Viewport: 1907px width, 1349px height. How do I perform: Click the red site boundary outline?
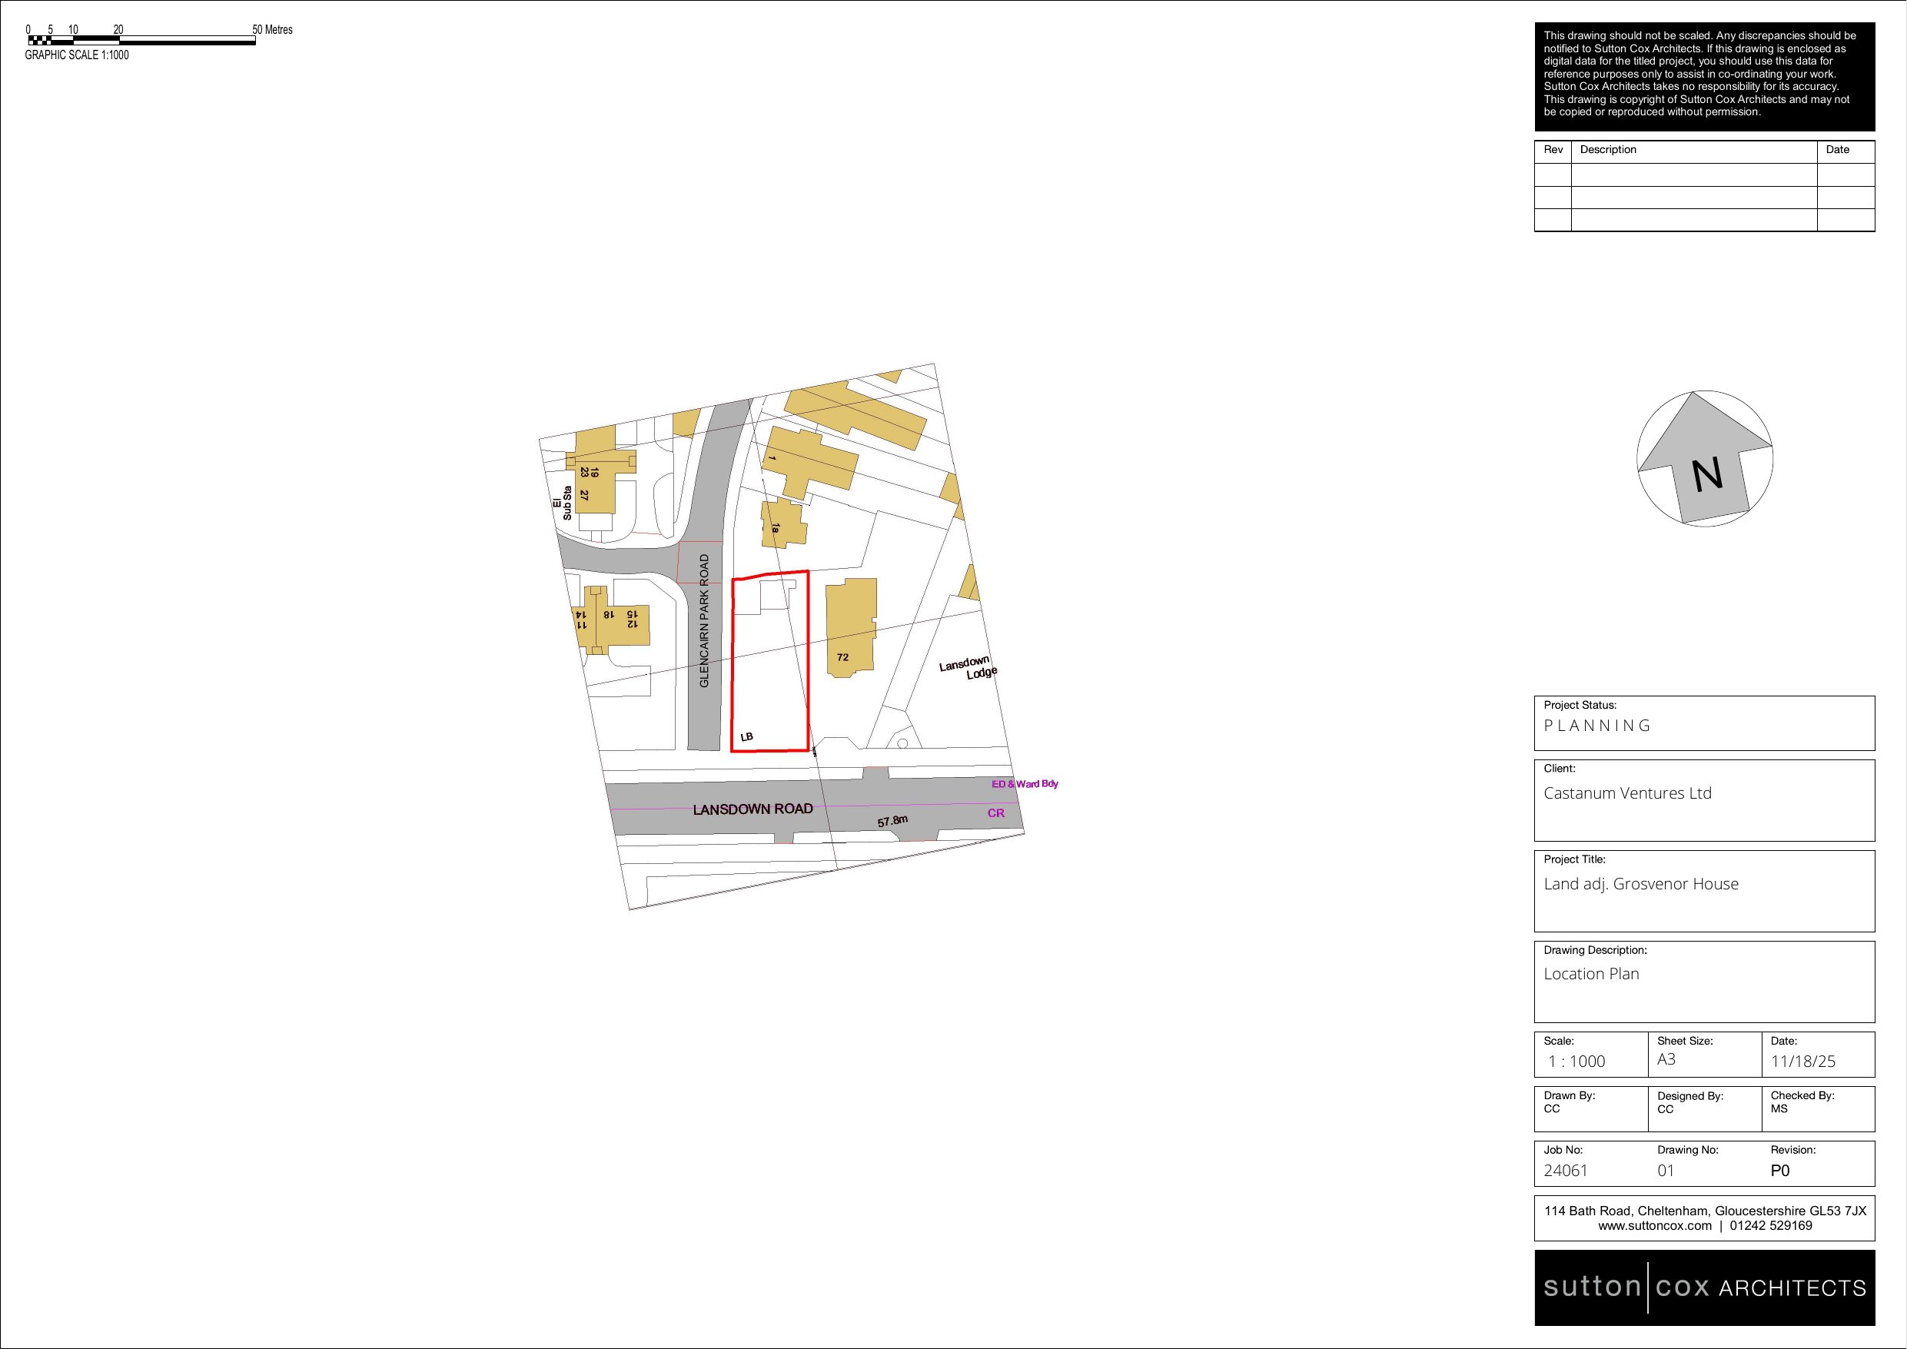pos(732,665)
